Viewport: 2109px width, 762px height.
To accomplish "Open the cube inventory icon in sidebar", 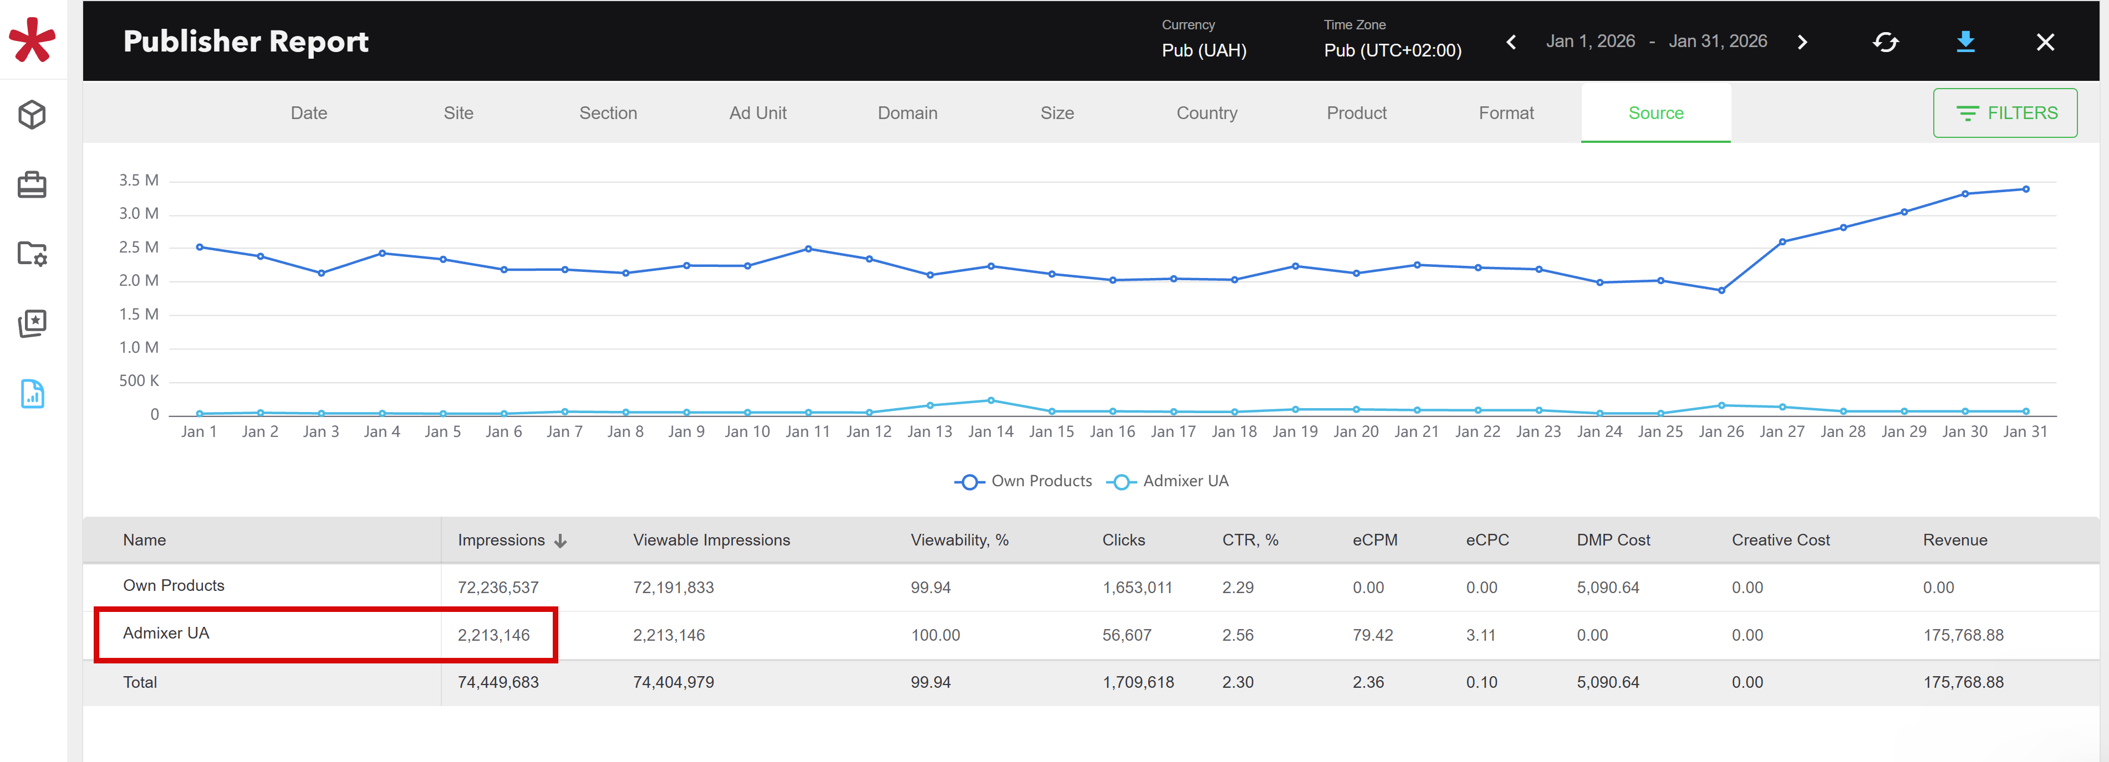I will tap(32, 115).
